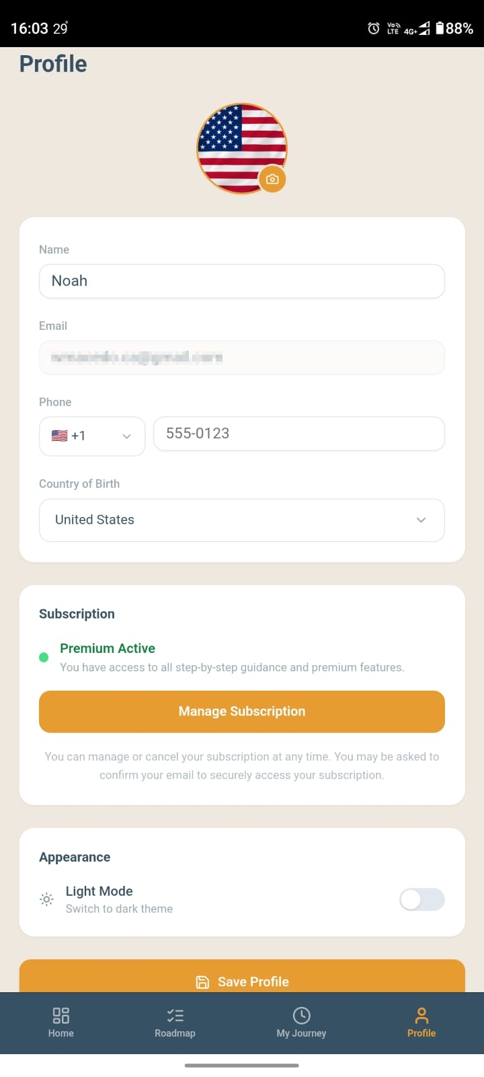Switch to the Roadmap tab label
The width and height of the screenshot is (484, 1077).
pyautogui.click(x=175, y=1033)
